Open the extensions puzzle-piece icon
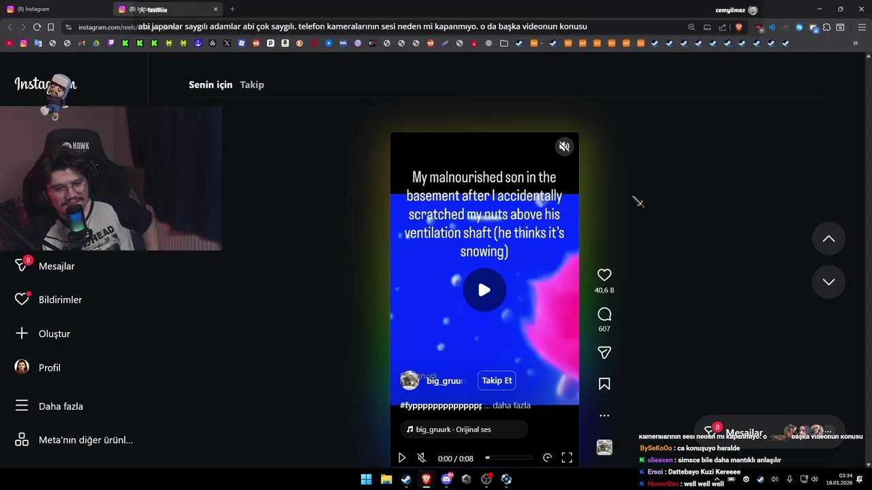Screen dimensions: 872x490 tap(826, 27)
